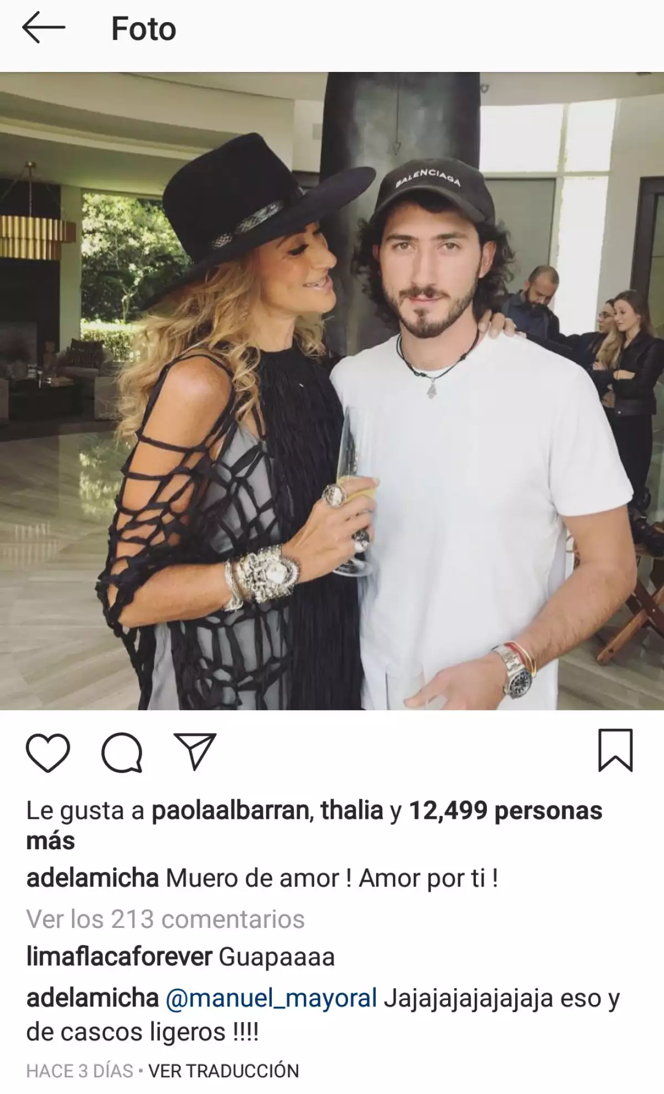
Task: View the 12,499 personas más likes list
Action: click(x=314, y=825)
